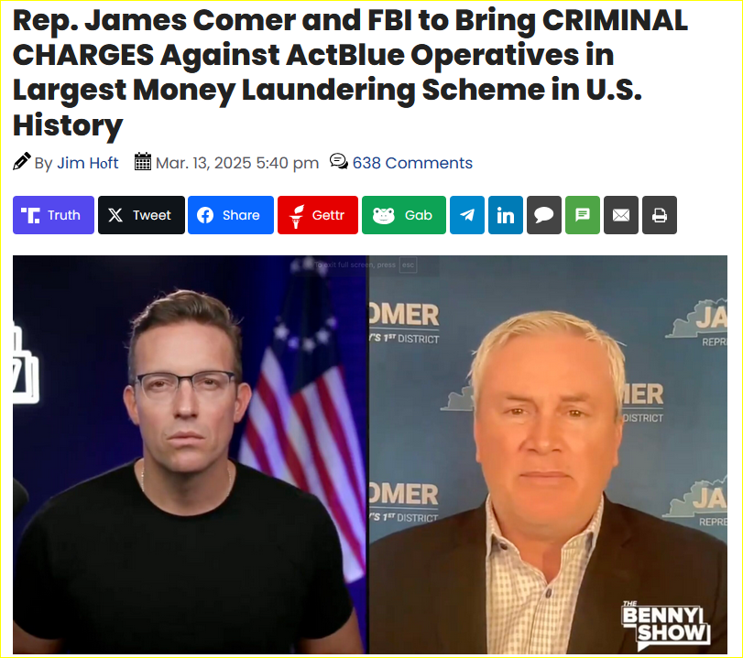
Task: Print the article with printer icon
Action: pos(659,215)
